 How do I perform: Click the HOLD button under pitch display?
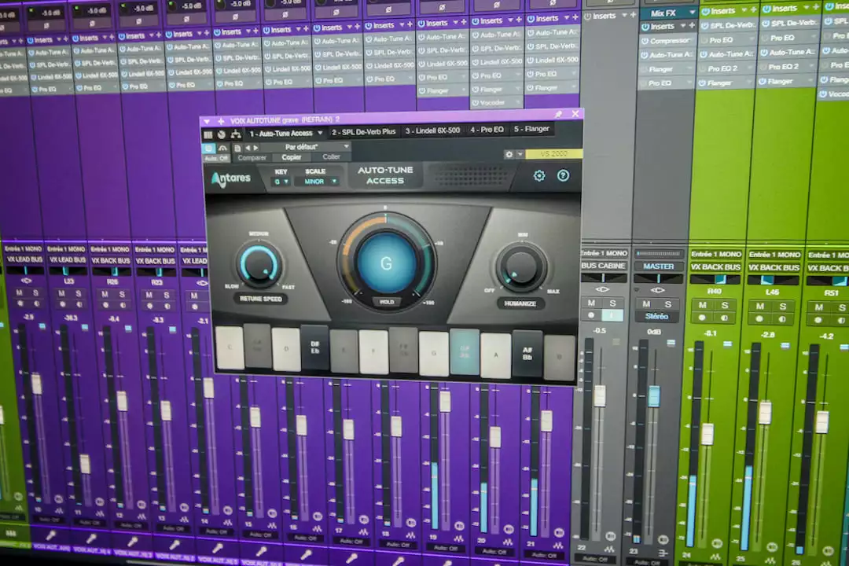[x=387, y=302]
